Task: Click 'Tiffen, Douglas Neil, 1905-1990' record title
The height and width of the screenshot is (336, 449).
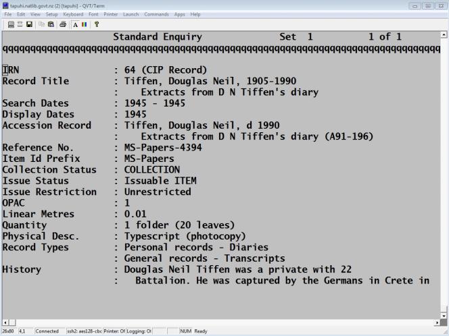Action: [x=210, y=81]
